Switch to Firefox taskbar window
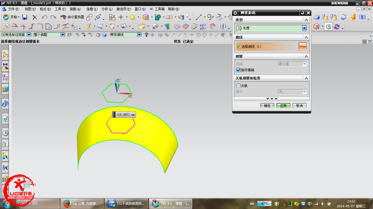 82,203
